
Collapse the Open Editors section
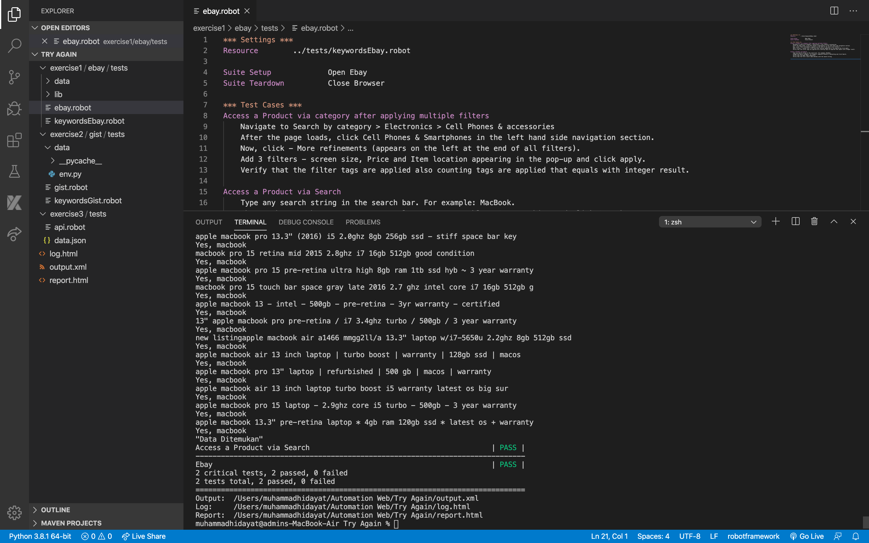click(106, 28)
